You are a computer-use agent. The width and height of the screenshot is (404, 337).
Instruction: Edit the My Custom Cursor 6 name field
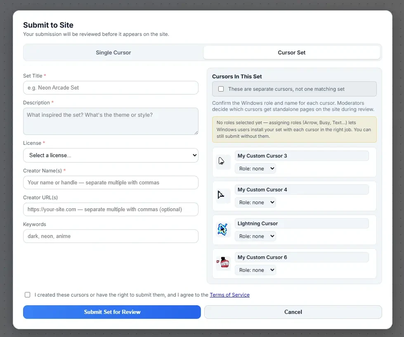[x=302, y=257]
